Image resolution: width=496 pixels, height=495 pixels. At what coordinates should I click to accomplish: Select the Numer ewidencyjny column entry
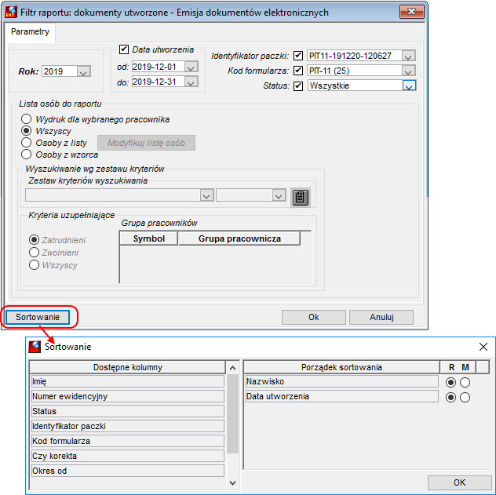(x=128, y=396)
